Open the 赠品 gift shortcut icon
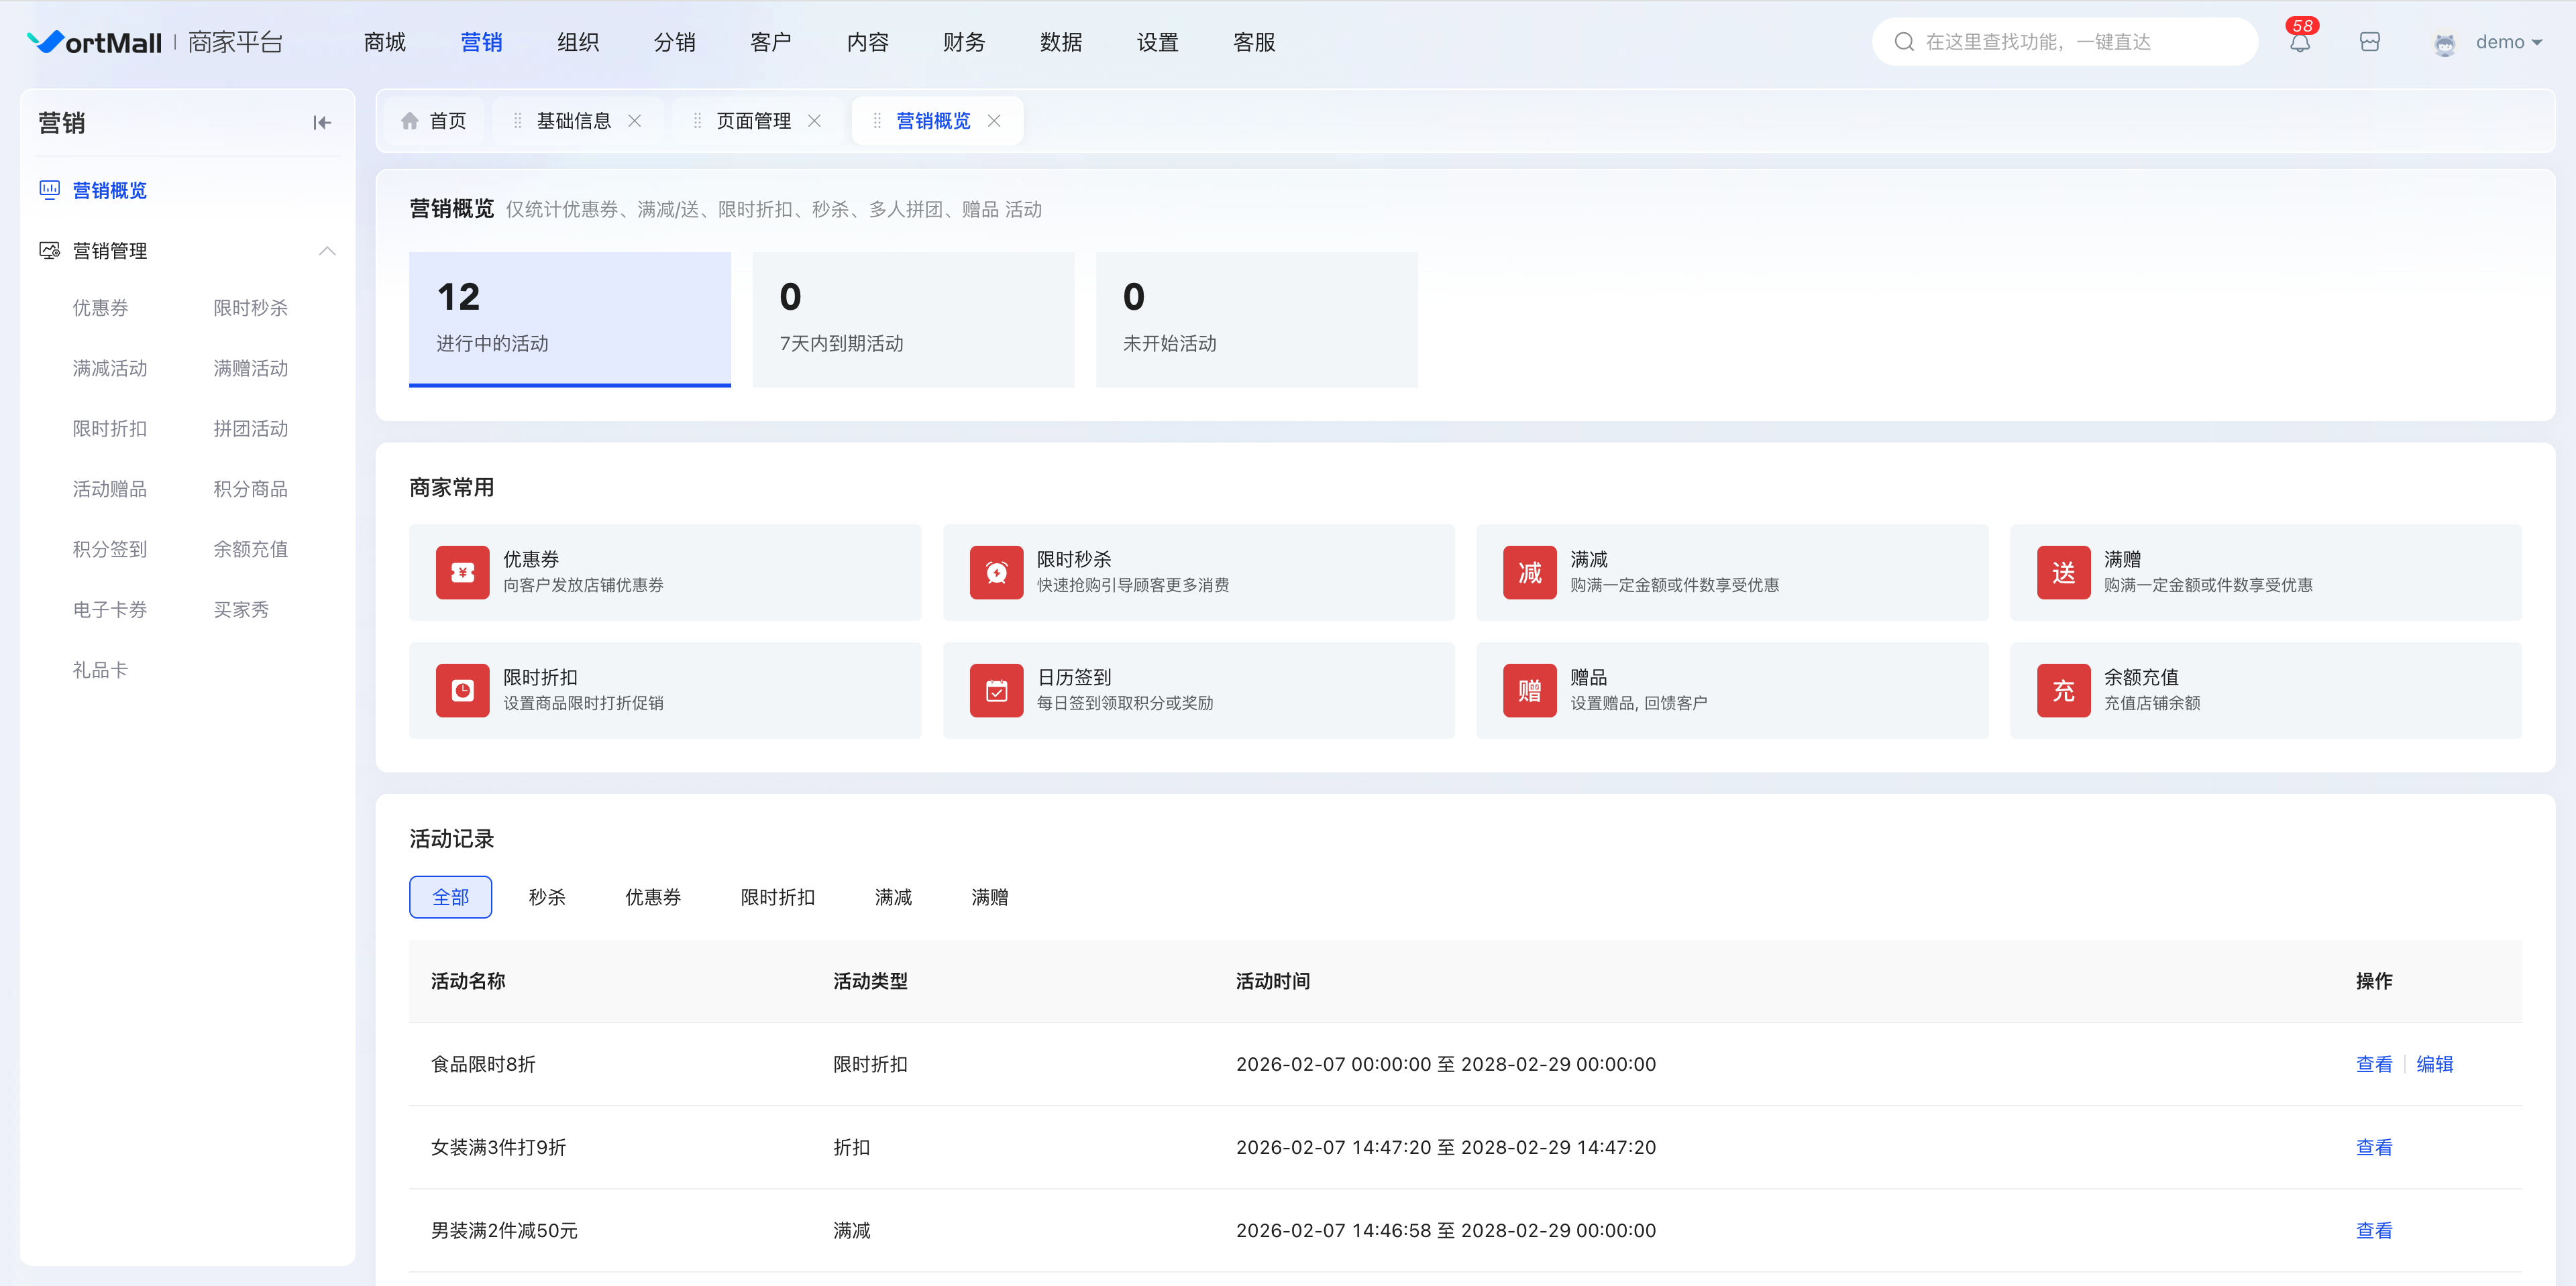The height and width of the screenshot is (1286, 2576). tap(1530, 691)
